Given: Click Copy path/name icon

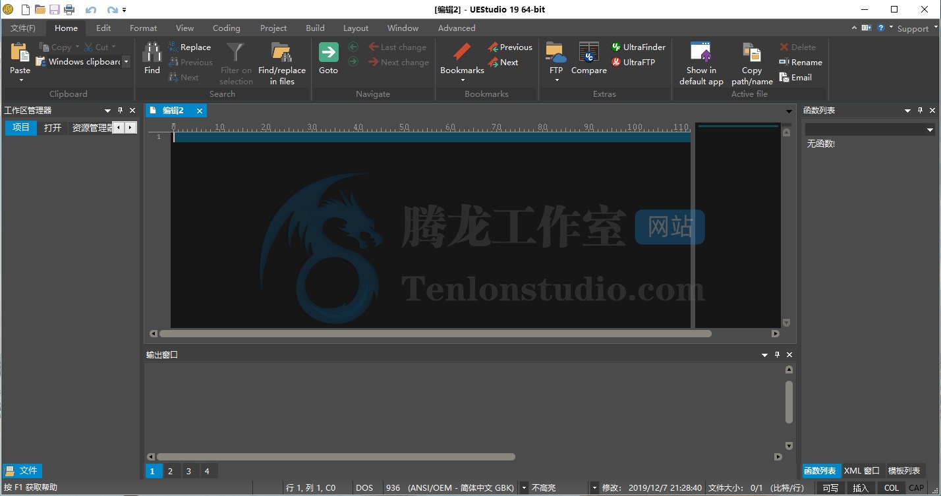Looking at the screenshot, I should coord(752,53).
